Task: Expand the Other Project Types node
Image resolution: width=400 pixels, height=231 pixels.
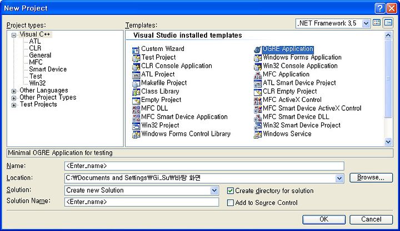Action: coord(14,98)
